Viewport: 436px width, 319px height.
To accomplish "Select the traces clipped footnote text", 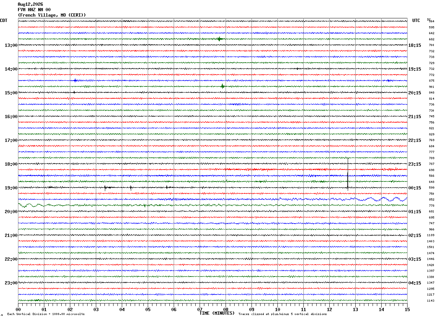I will (x=282, y=314).
